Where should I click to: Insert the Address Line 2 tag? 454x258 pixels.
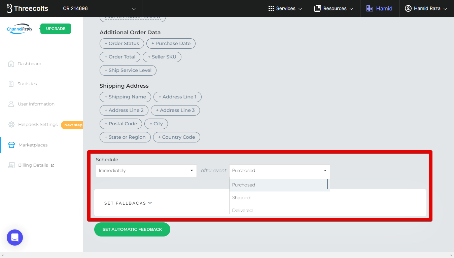tap(124, 110)
